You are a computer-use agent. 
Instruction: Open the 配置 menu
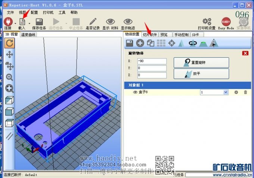(x=34, y=12)
